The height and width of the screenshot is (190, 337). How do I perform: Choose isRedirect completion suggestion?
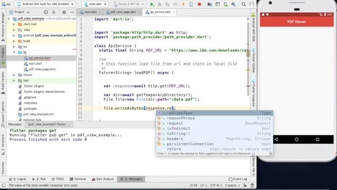click(x=214, y=129)
